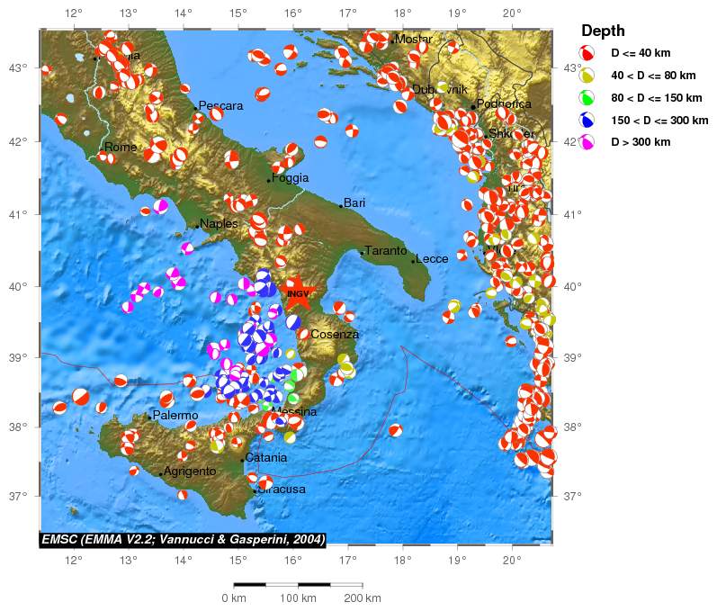717x611 pixels.
Task: Click the magenta D > 300 km legend symbol
Action: tap(587, 141)
